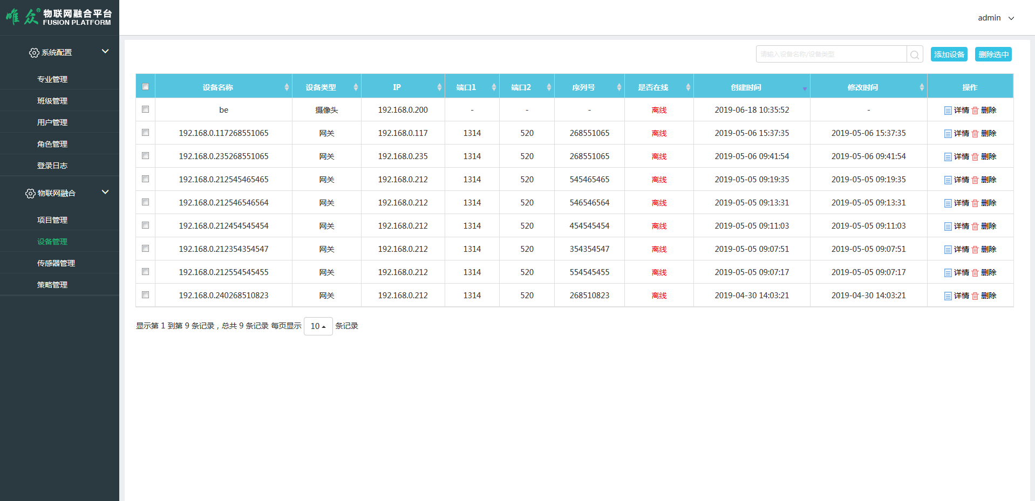The width and height of the screenshot is (1035, 501).
Task: Go to 策略管理 page
Action: click(52, 285)
